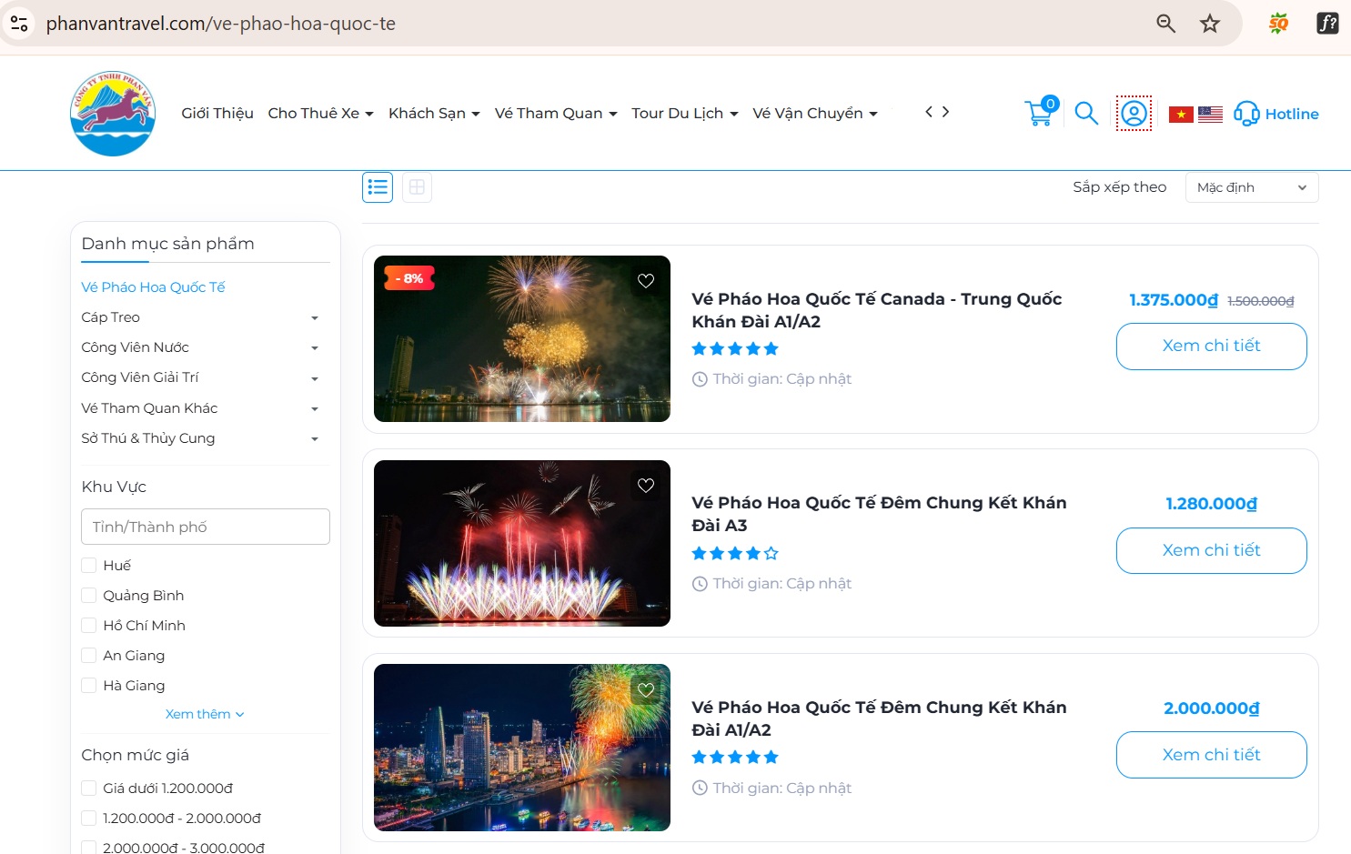Click the Phan Van Travel logo

113,114
